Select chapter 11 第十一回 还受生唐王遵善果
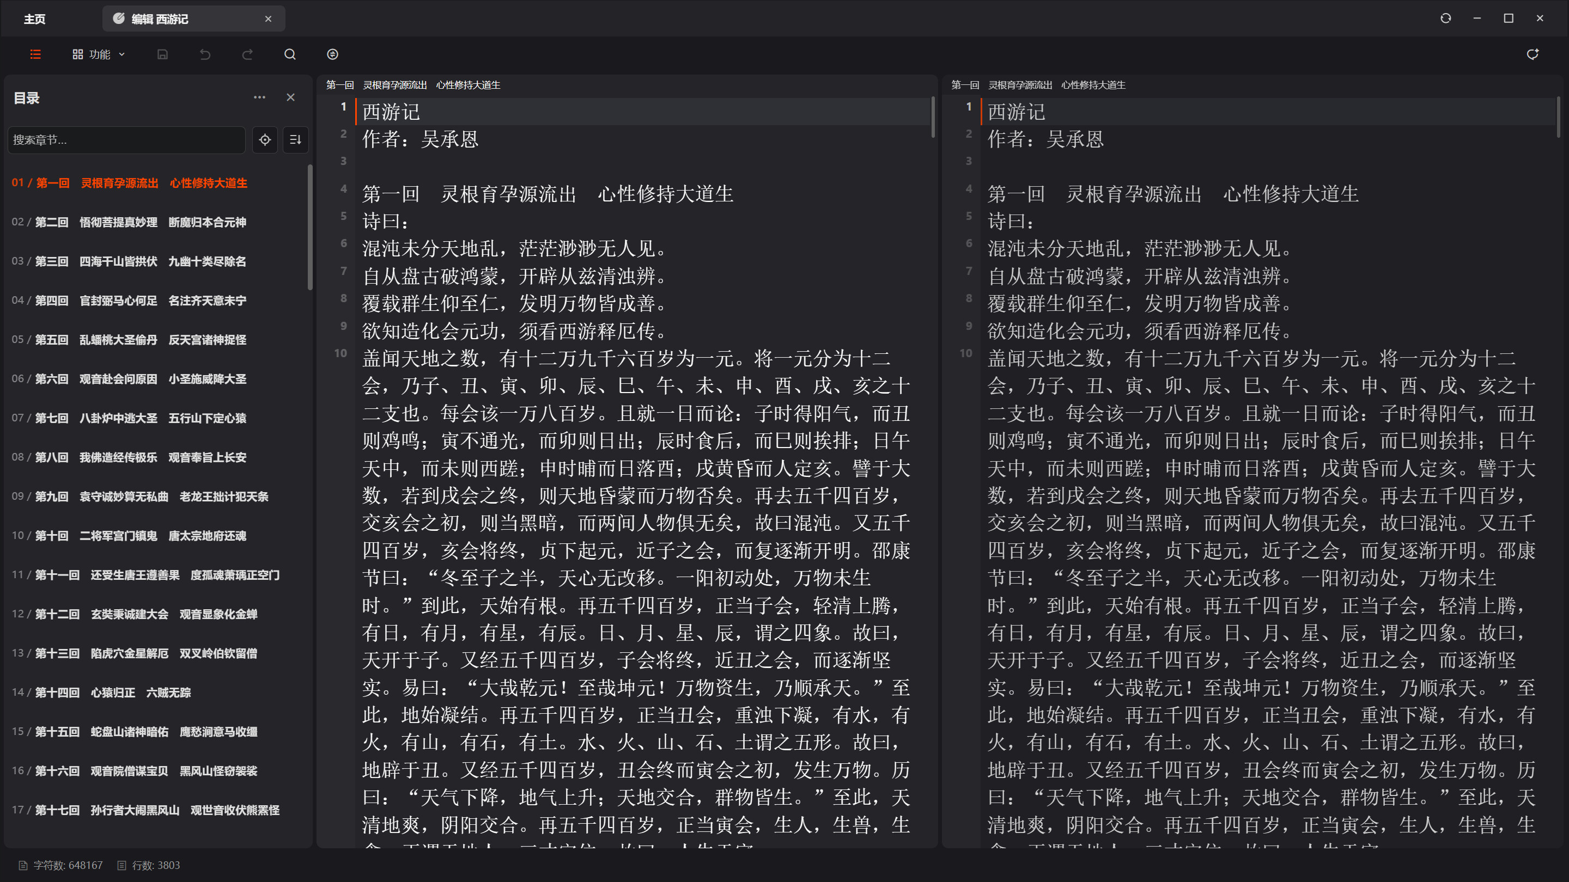Viewport: 1569px width, 882px height. coord(156,574)
